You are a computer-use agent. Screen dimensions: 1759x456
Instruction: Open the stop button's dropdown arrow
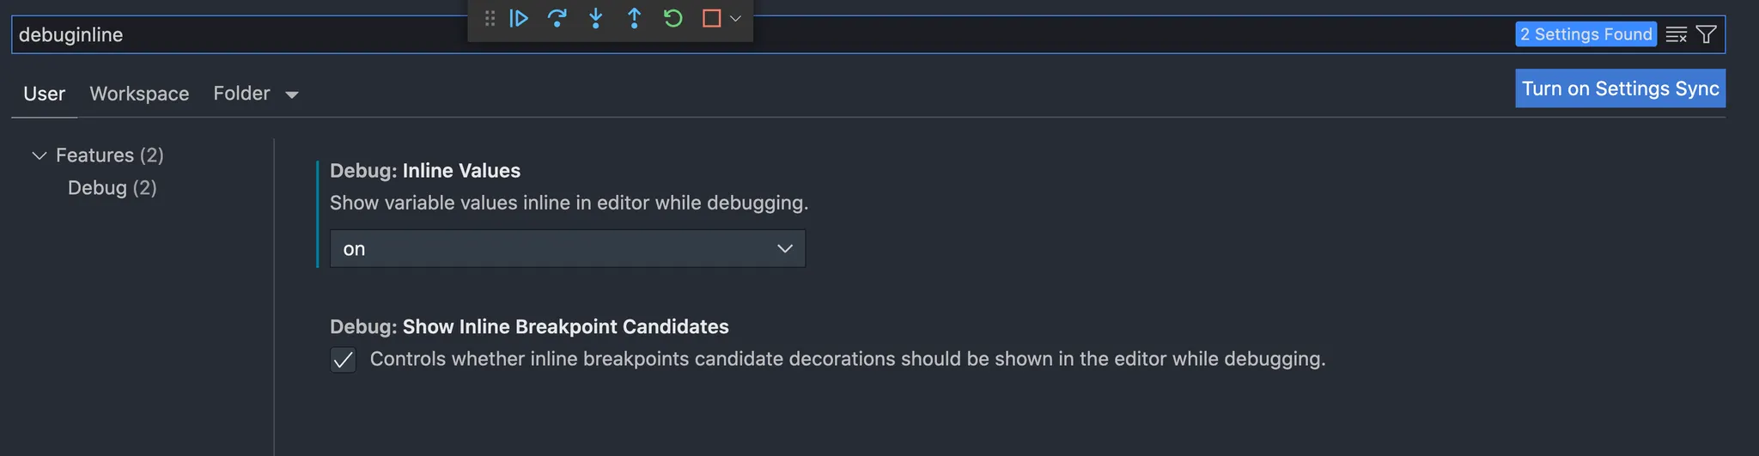[735, 18]
